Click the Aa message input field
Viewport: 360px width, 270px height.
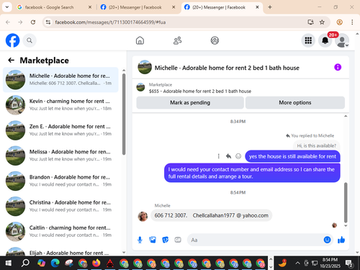pos(254,240)
